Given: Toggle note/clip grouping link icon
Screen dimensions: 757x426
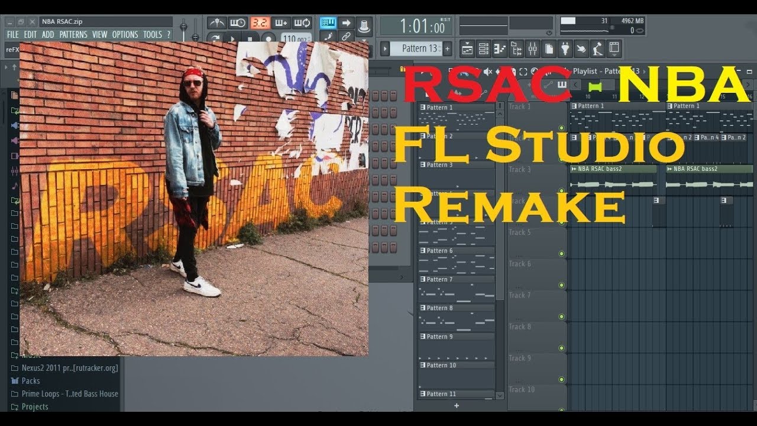Looking at the screenshot, I should point(347,37).
